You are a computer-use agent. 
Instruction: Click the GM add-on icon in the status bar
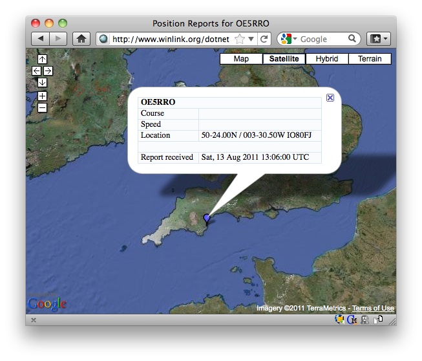tap(352, 320)
